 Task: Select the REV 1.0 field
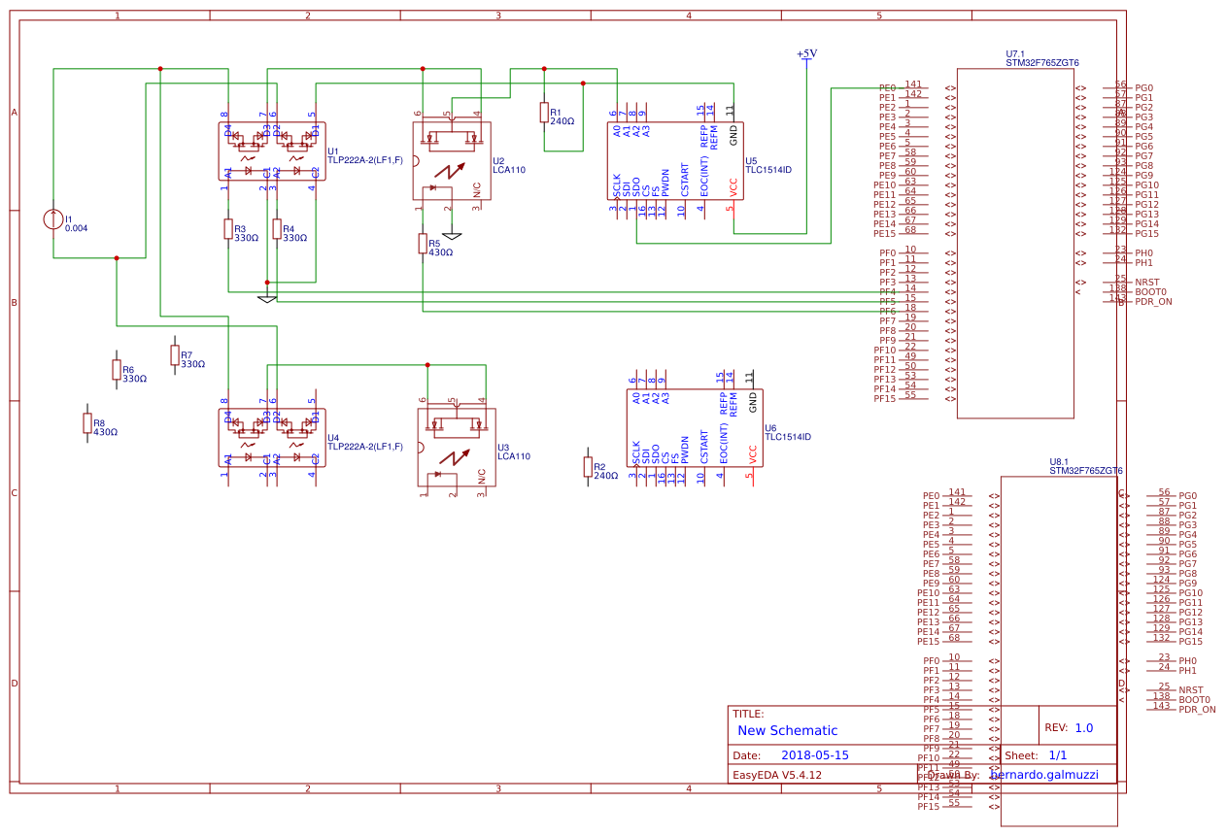click(x=1069, y=727)
